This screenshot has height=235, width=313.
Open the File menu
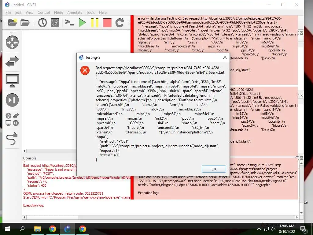[8, 12]
